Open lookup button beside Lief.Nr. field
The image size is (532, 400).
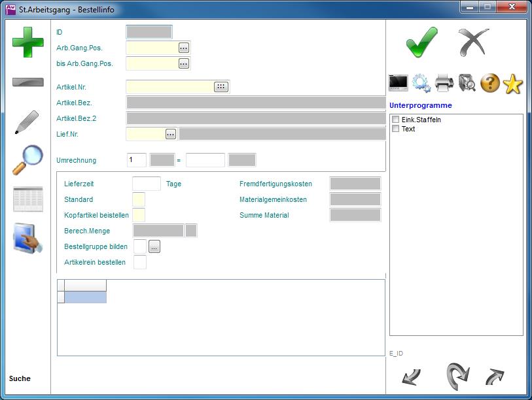(x=171, y=134)
